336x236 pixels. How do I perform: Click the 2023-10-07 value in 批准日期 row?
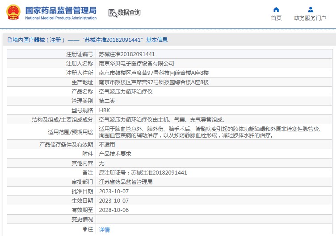[x=114, y=191]
